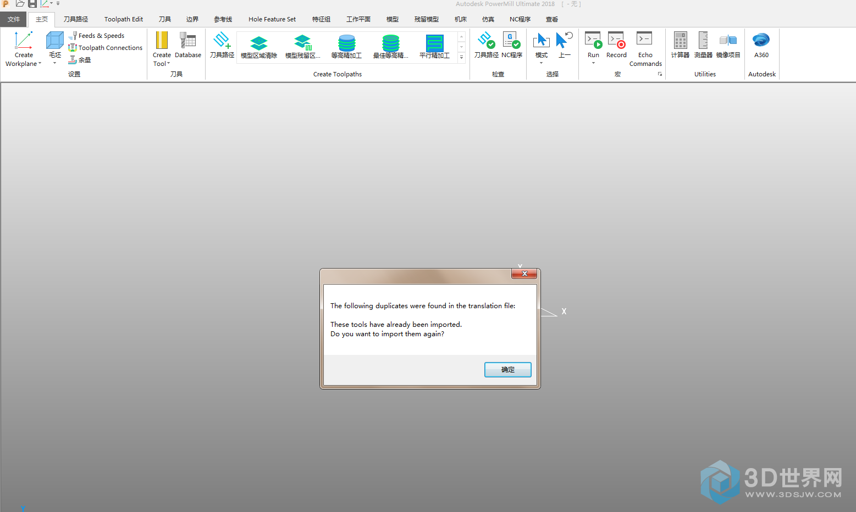Expand the Create Tool dropdown arrow
Screen dimensions: 856x512
click(168, 64)
